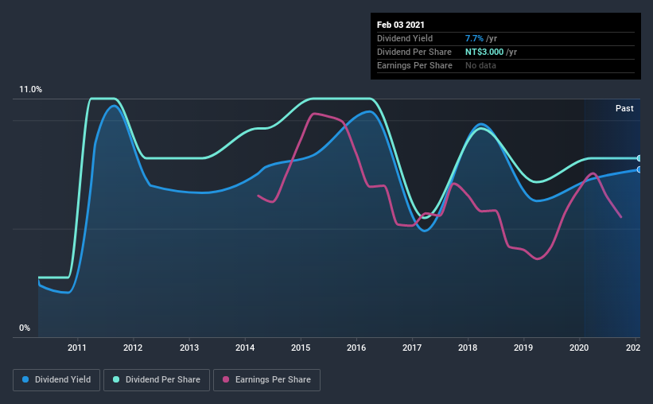Click the No data earnings value

coord(480,65)
